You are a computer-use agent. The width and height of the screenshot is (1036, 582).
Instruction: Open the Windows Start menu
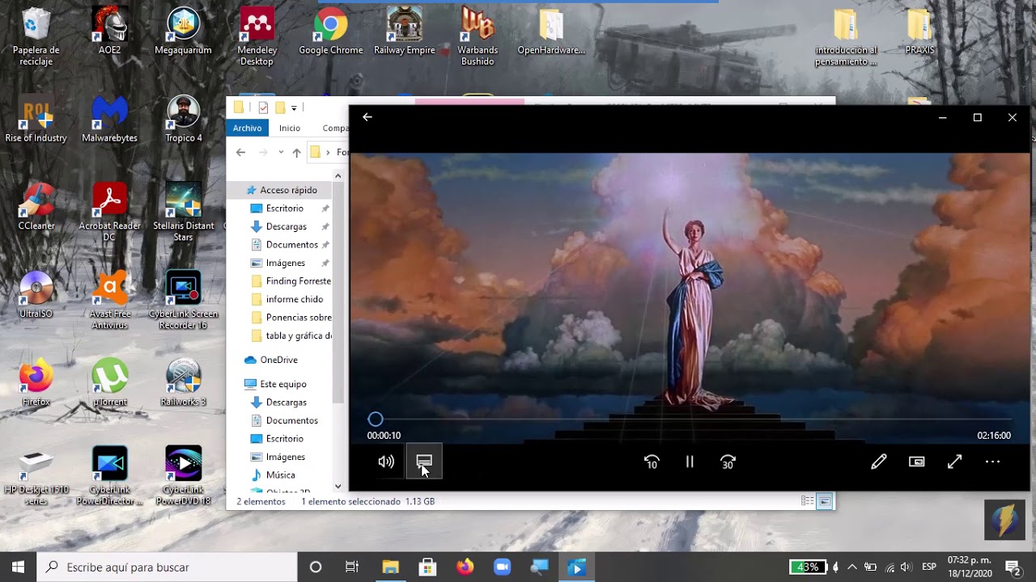[x=19, y=567]
